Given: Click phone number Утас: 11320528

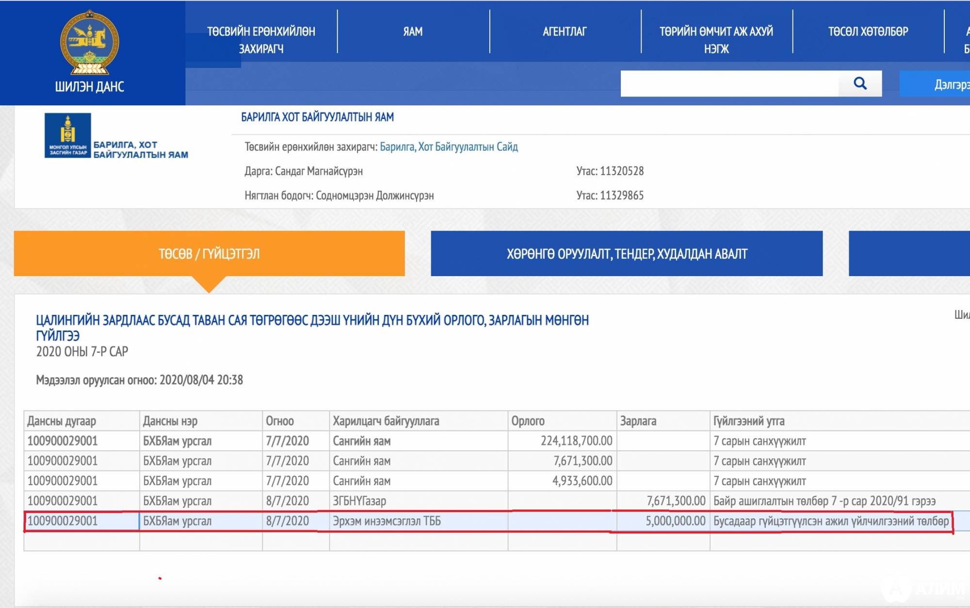Looking at the screenshot, I should click(610, 171).
